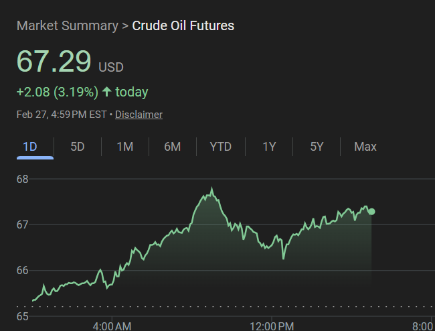Click the dotted previous-close line

[201, 307]
